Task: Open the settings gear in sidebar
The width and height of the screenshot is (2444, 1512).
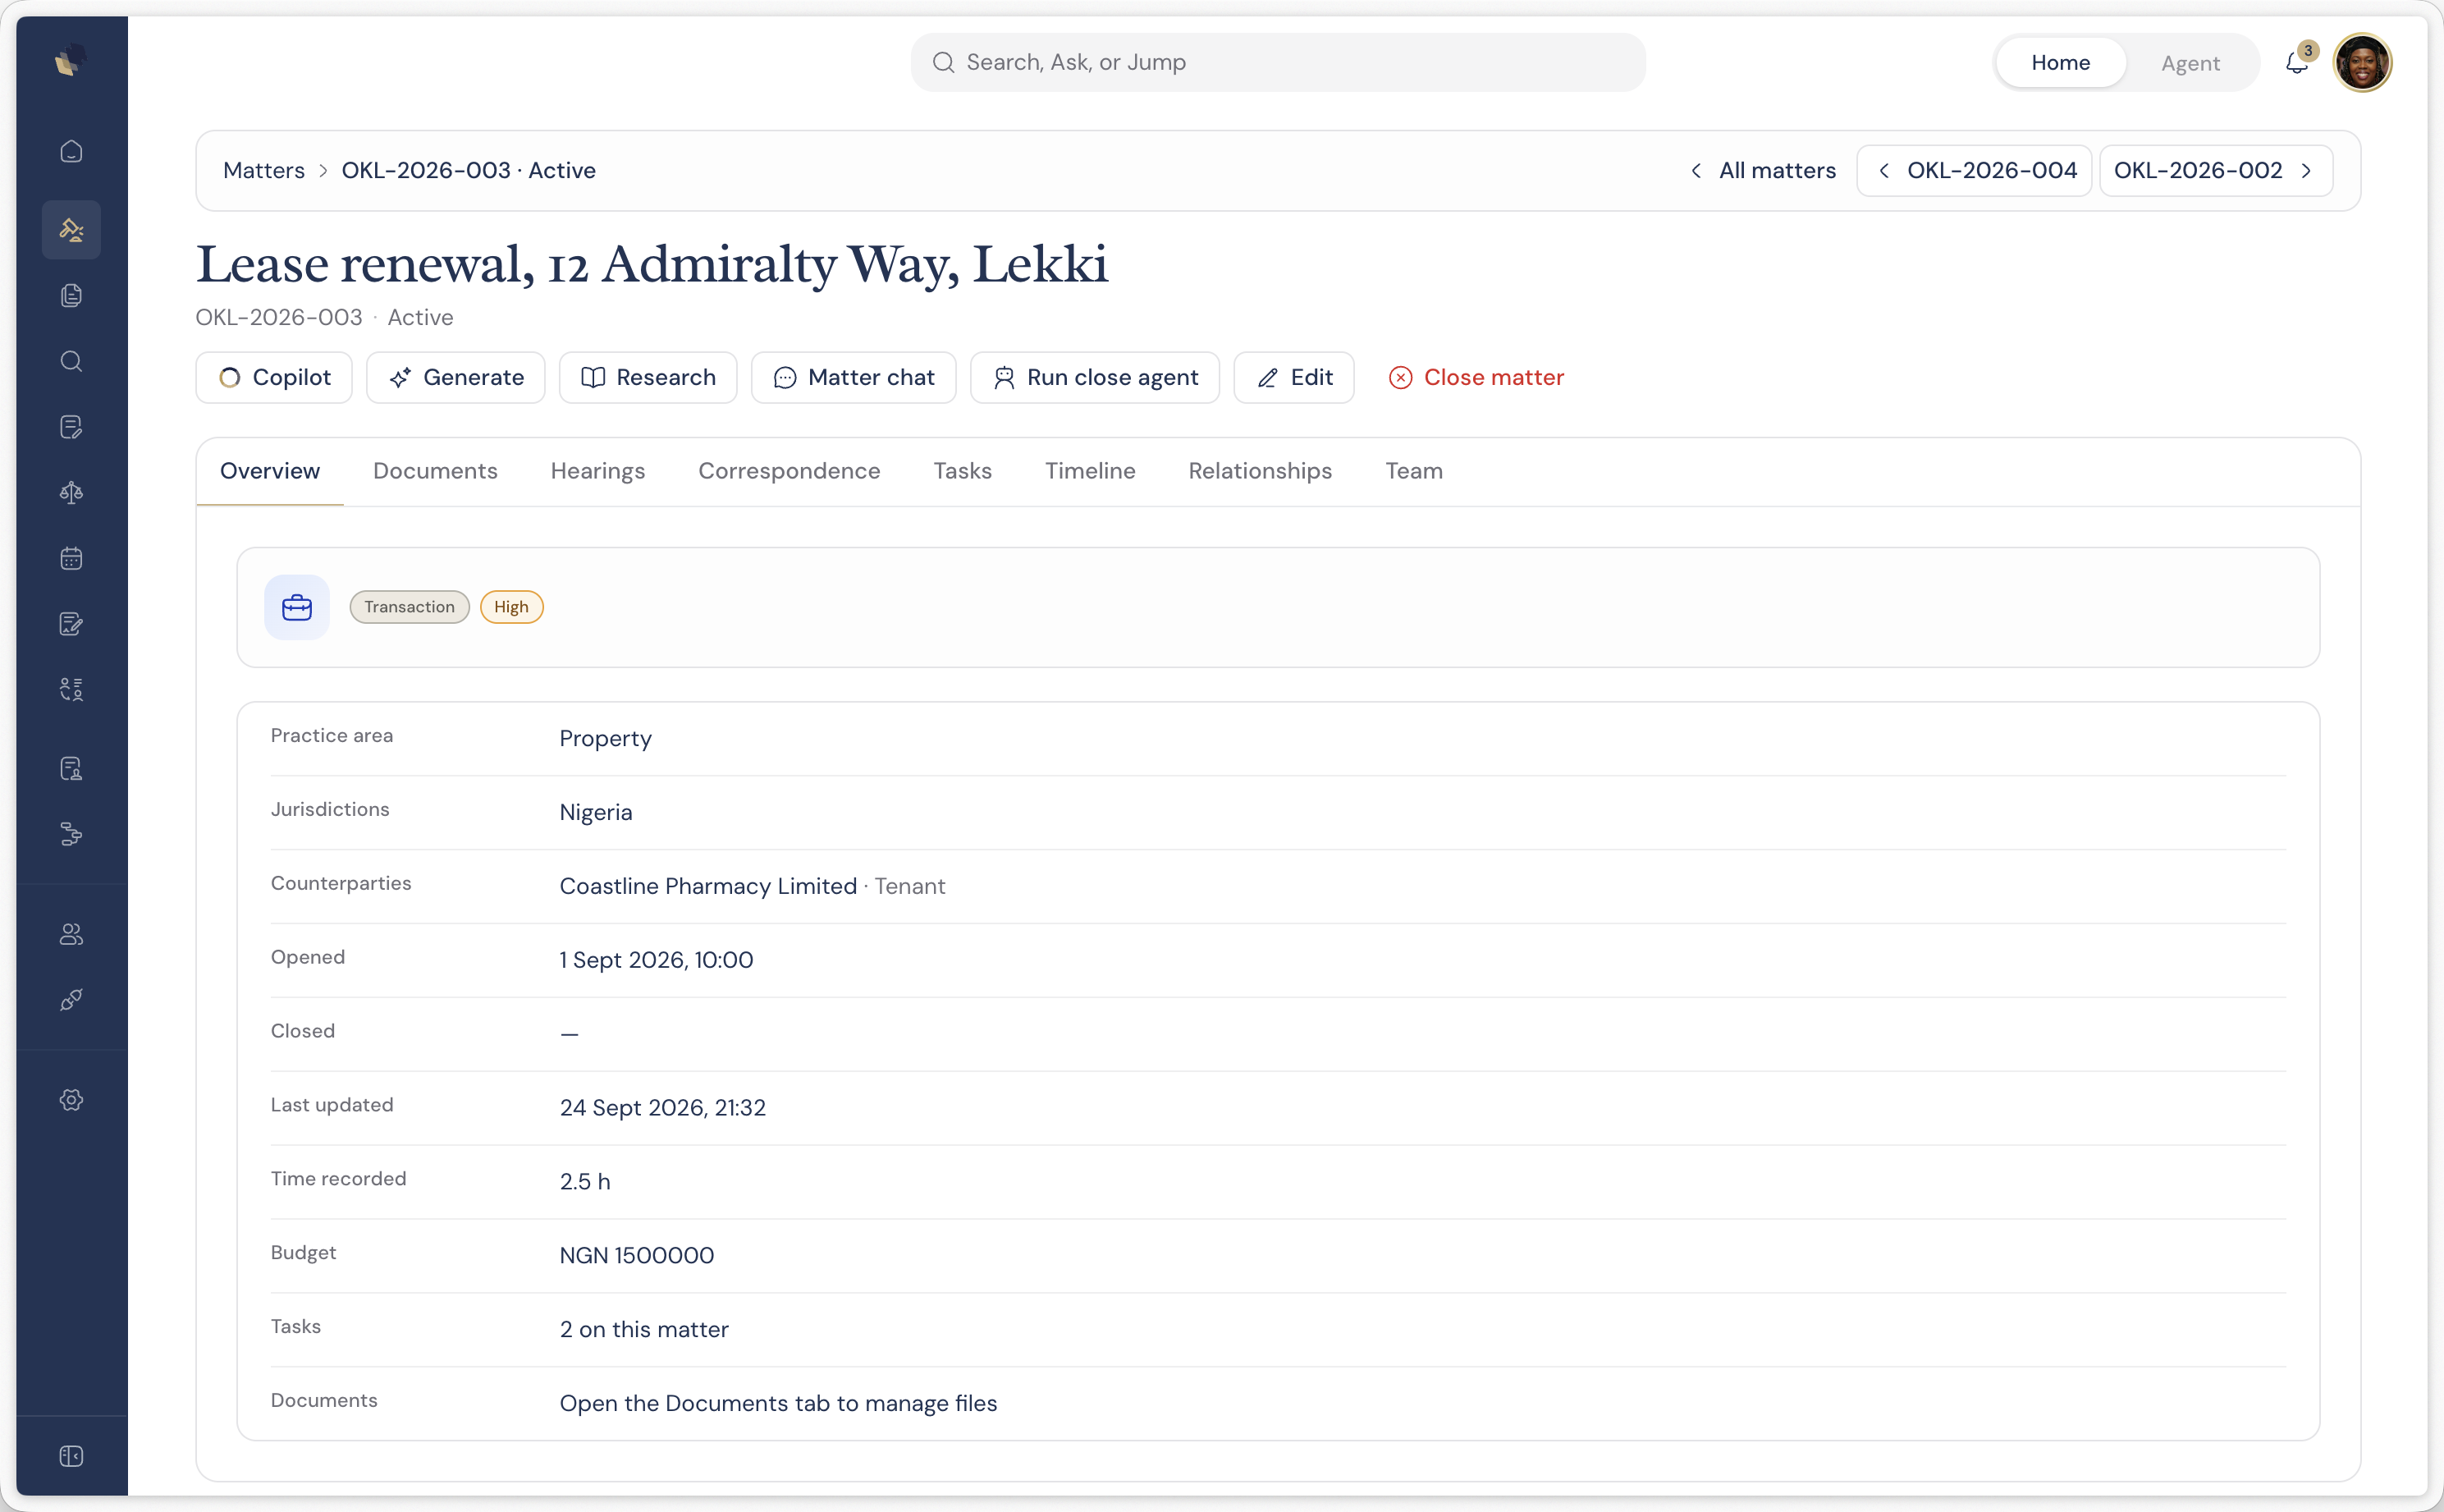Action: tap(71, 1100)
